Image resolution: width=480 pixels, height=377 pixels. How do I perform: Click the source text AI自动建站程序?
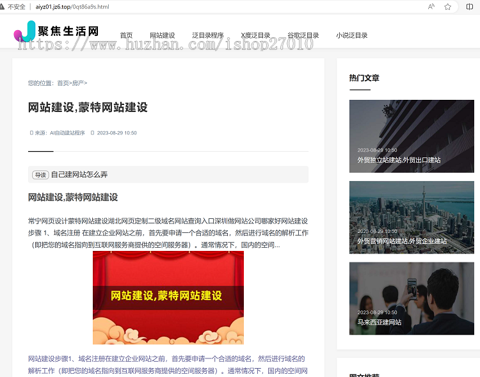pyautogui.click(x=67, y=133)
